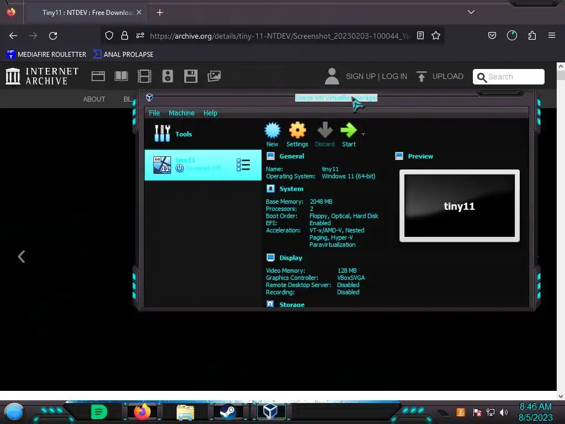Open Internet Archive images icon
The image size is (565, 424).
tap(214, 76)
